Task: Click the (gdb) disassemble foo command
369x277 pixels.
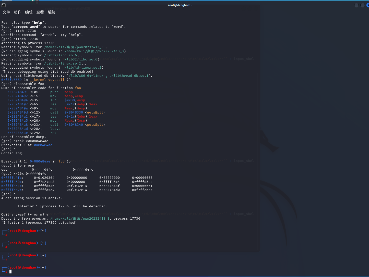Action: coord(23,84)
